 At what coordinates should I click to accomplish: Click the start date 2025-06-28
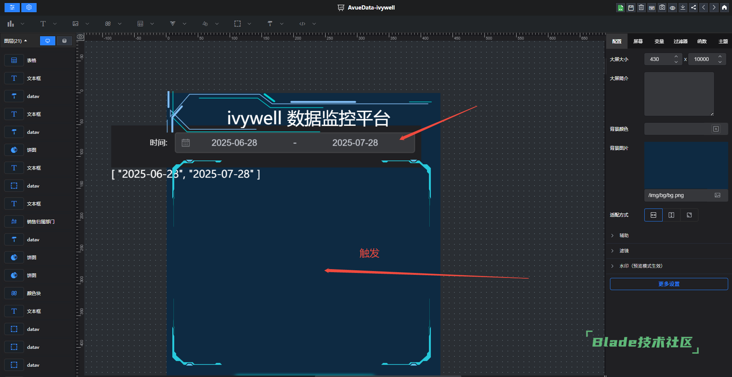coord(234,143)
